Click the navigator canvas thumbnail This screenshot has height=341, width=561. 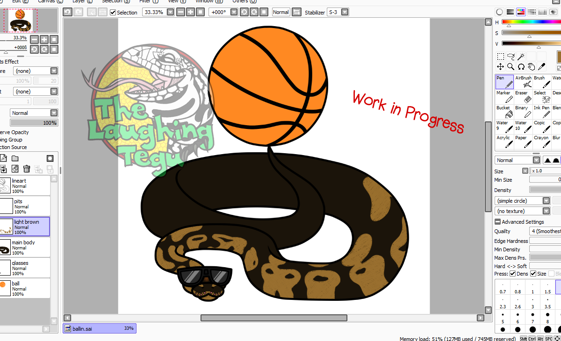point(20,20)
